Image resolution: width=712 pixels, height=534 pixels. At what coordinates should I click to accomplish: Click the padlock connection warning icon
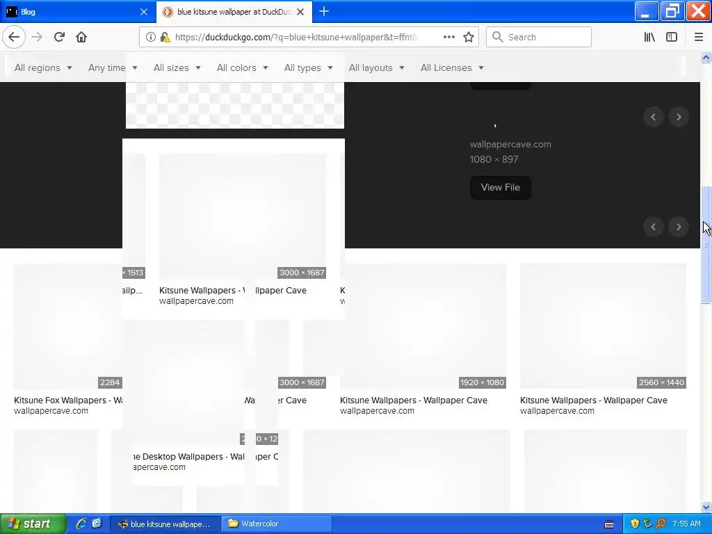[x=165, y=38]
